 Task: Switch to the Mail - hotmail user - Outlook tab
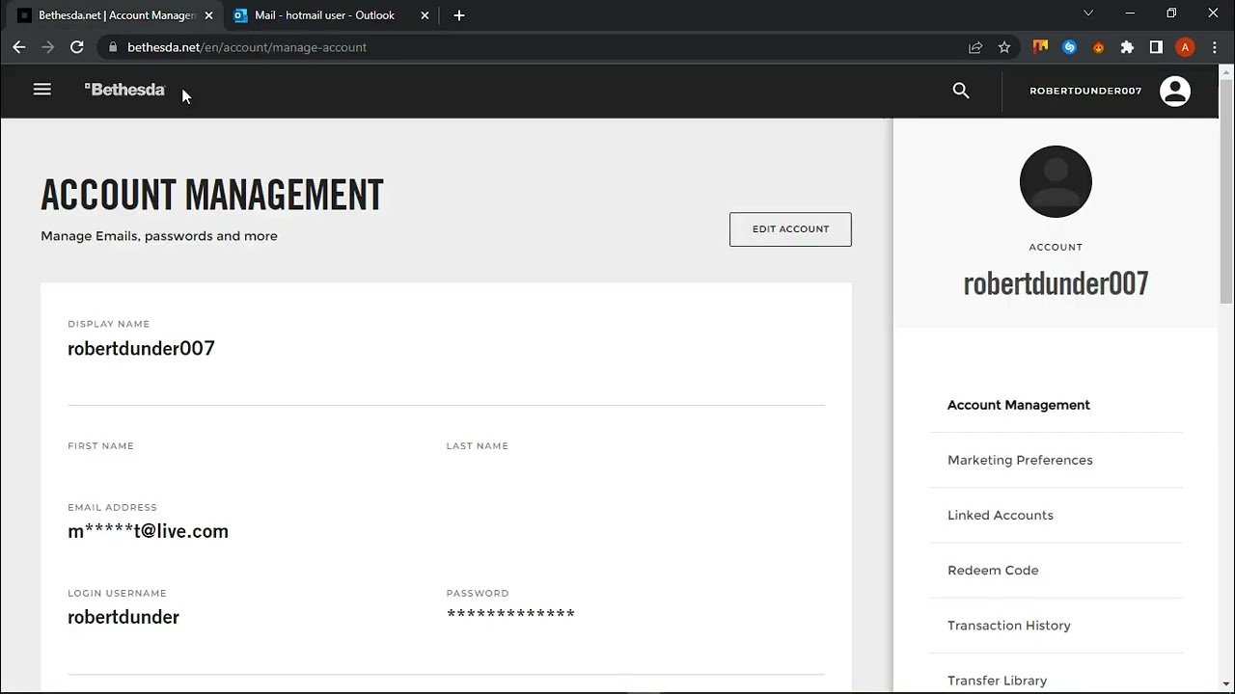pos(330,15)
